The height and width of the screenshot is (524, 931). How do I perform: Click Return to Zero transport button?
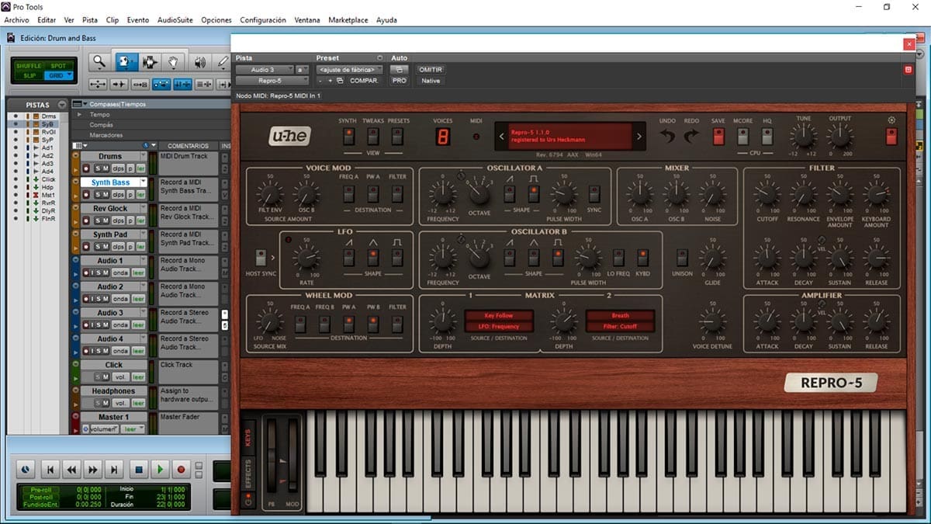(x=50, y=470)
